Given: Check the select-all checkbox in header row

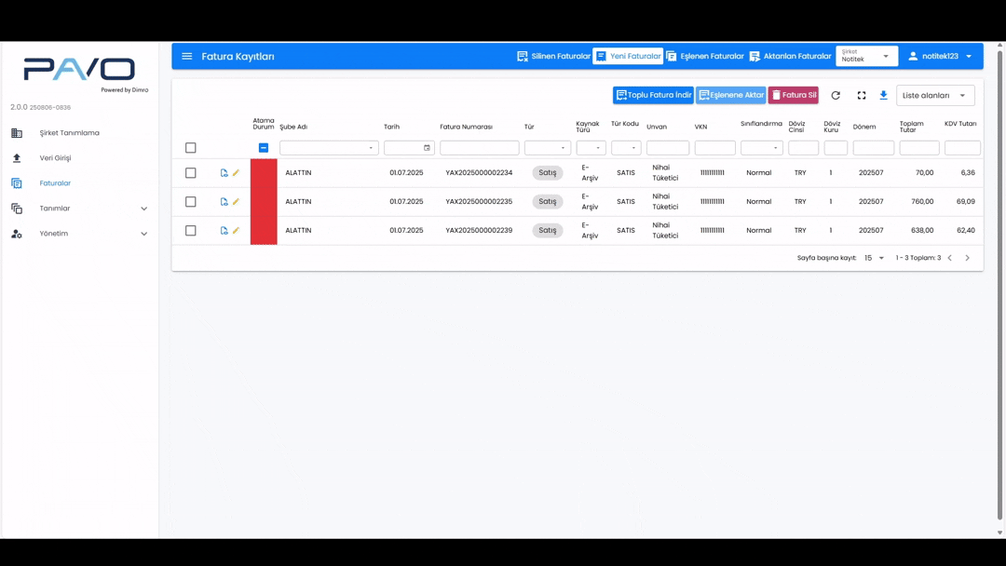Looking at the screenshot, I should [x=191, y=148].
